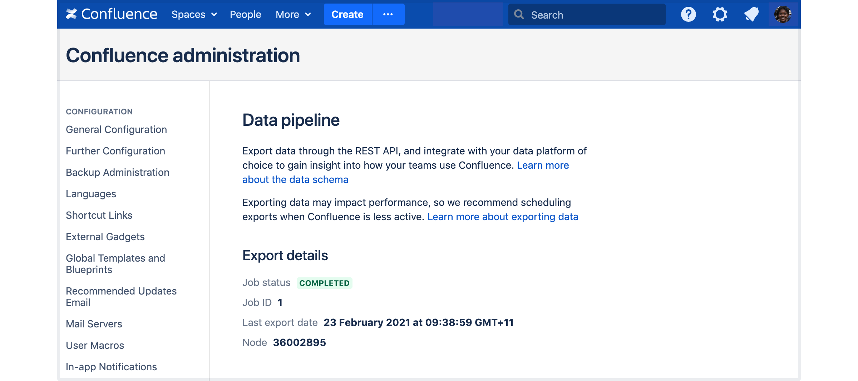Open the user profile avatar menu

tap(783, 14)
